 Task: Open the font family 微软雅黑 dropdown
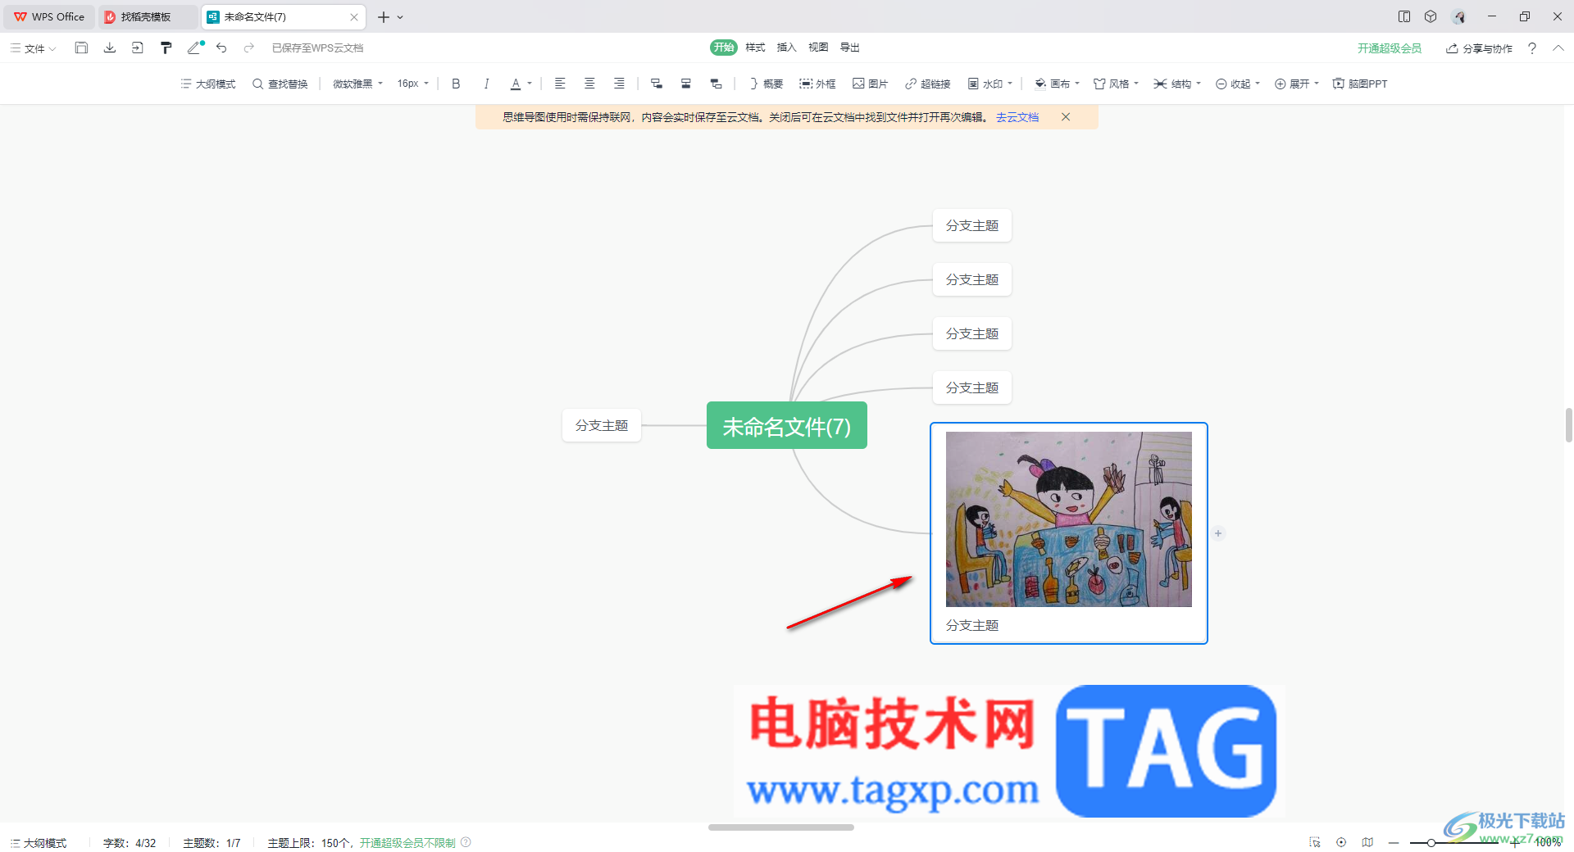(x=357, y=84)
